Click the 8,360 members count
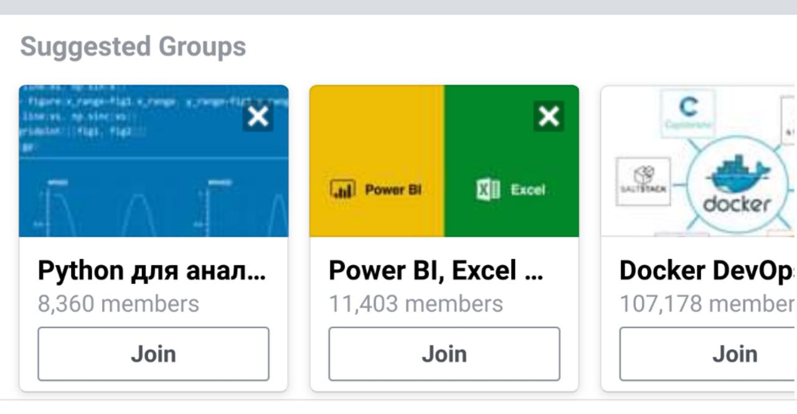The image size is (797, 414). [118, 304]
